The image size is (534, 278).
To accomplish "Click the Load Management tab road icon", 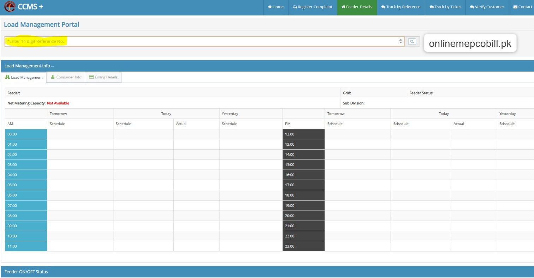I will point(7,77).
